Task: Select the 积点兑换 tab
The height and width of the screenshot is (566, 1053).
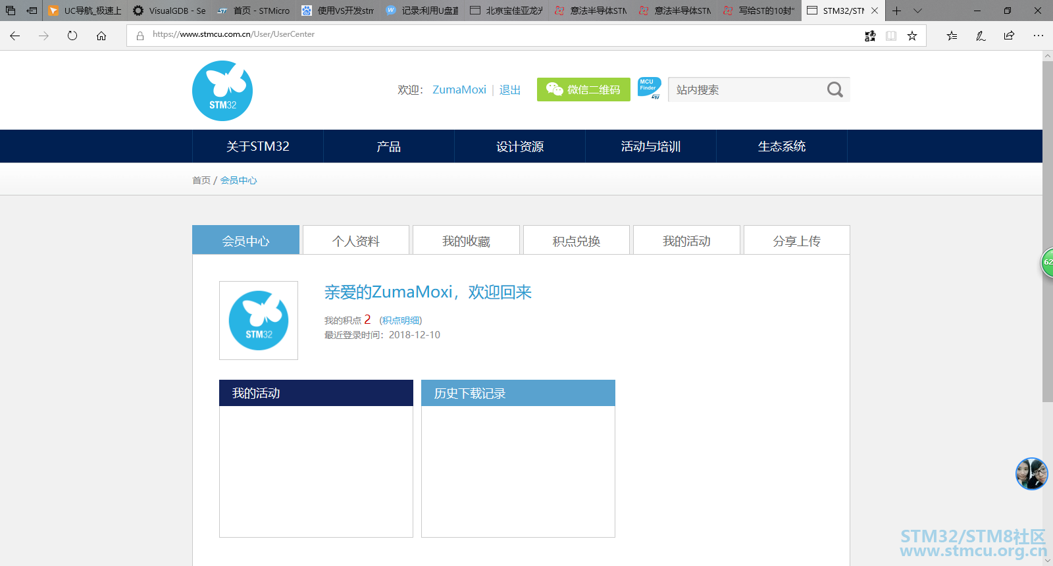Action: pos(577,240)
